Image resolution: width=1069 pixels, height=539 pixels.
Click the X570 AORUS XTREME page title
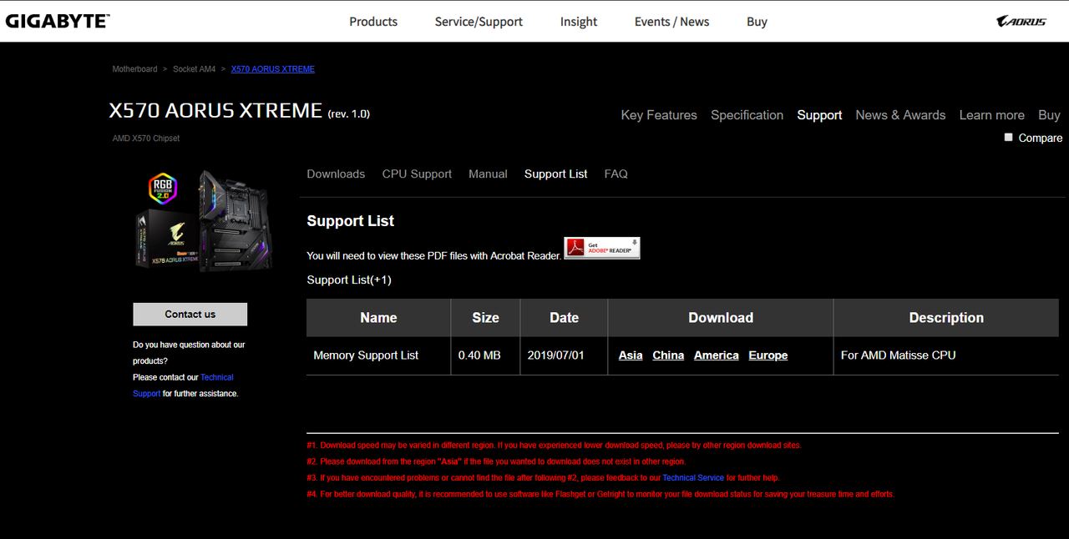[215, 110]
